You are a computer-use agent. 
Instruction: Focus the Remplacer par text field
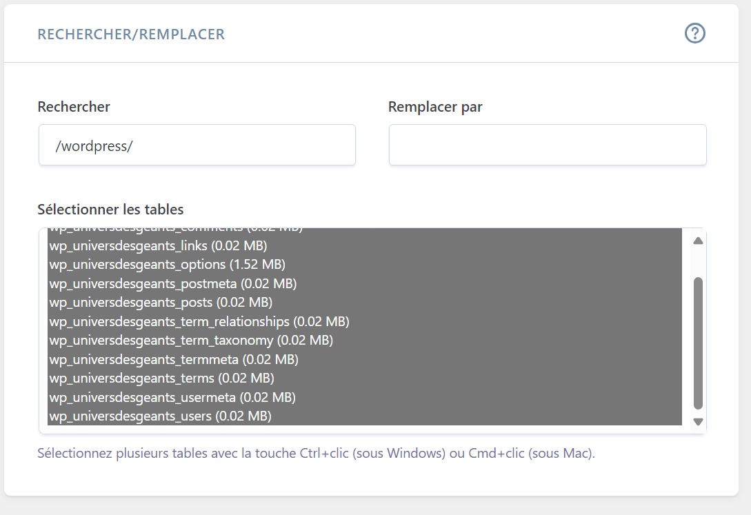coord(548,145)
